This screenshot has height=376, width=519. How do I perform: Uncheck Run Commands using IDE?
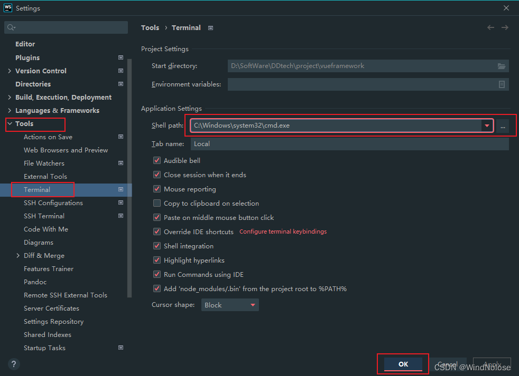pos(157,274)
